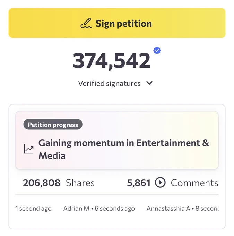
Task: Click the play circle icon
Action: [160, 183]
